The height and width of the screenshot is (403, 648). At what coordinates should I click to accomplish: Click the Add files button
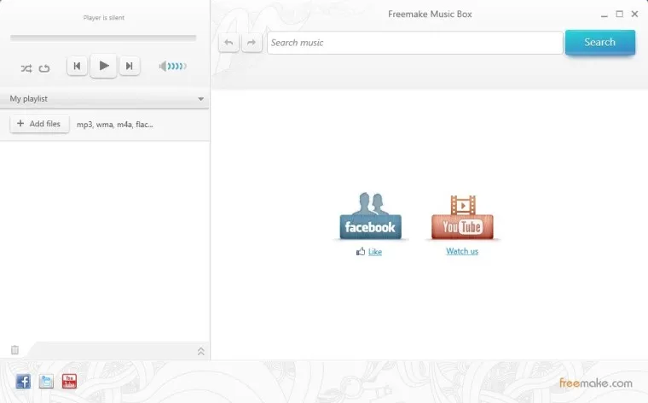[39, 124]
